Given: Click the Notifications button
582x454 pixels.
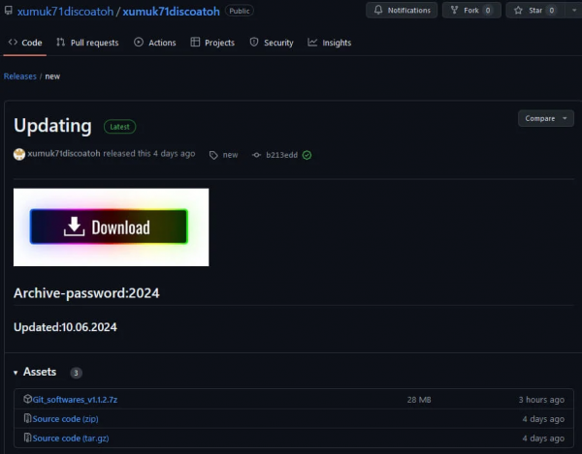Looking at the screenshot, I should (x=402, y=11).
